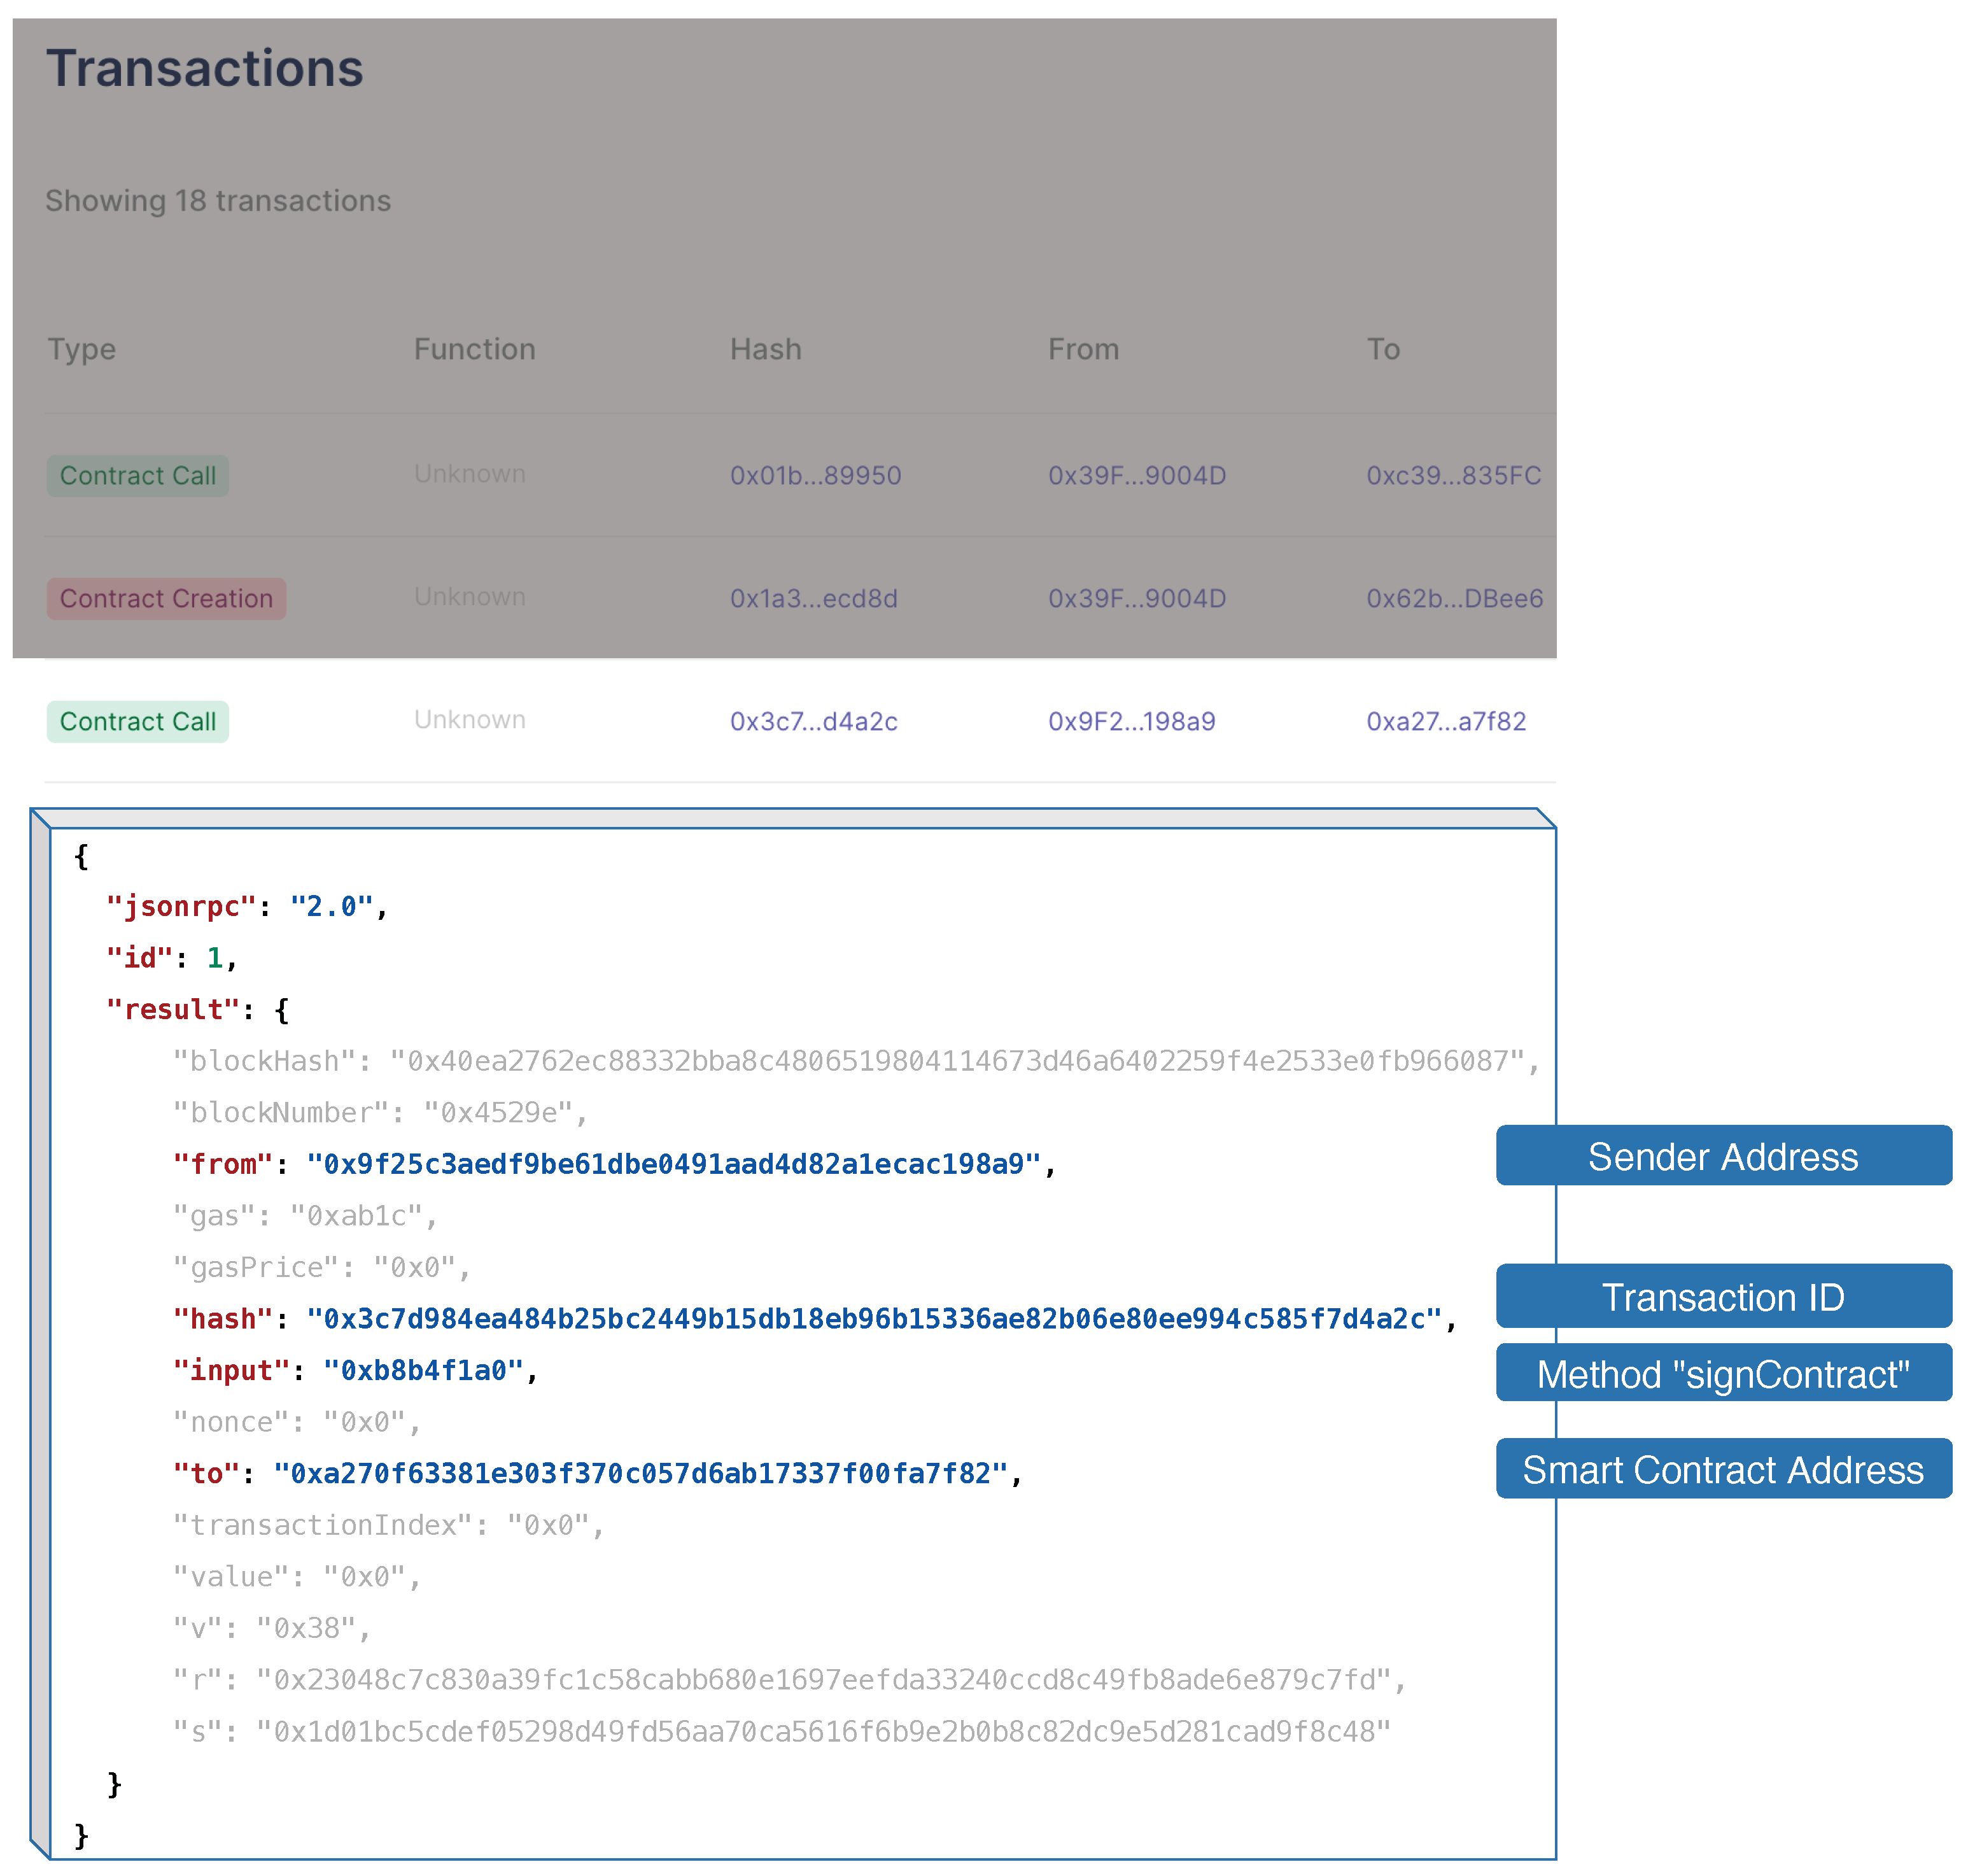Click the Sender Address label

pos(1722,1156)
